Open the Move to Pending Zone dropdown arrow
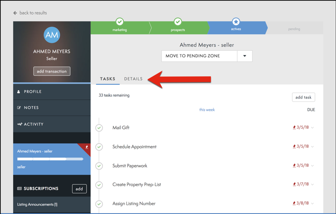336x214 pixels. [x=245, y=56]
